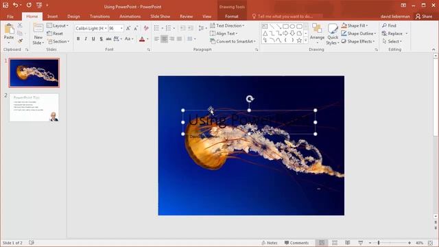Enable align text left
The width and height of the screenshot is (439, 247).
(x=157, y=38)
